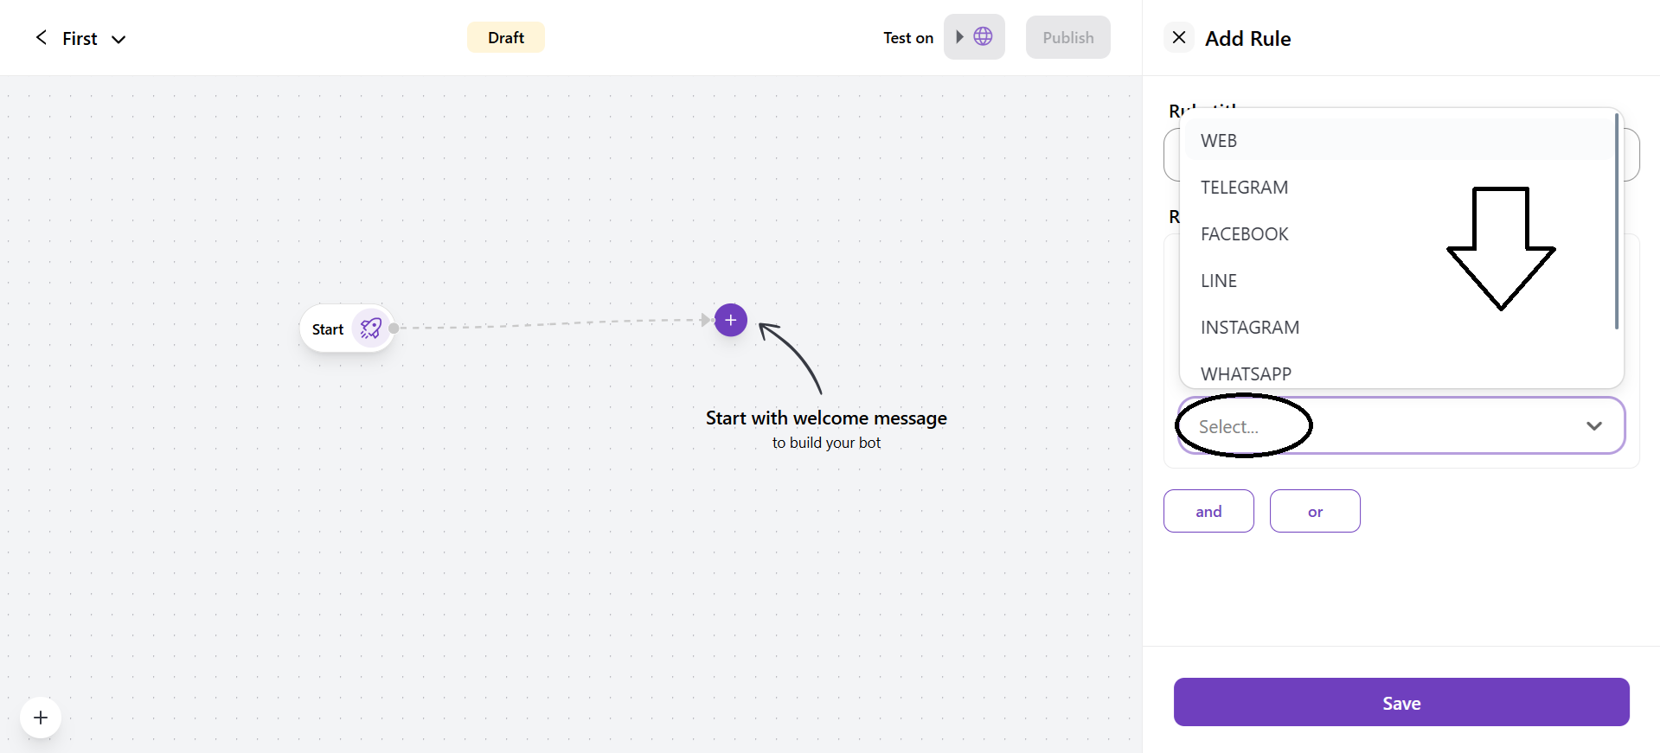1660x753 pixels.
Task: Choose LINE in the dropdown options
Action: click(1219, 281)
